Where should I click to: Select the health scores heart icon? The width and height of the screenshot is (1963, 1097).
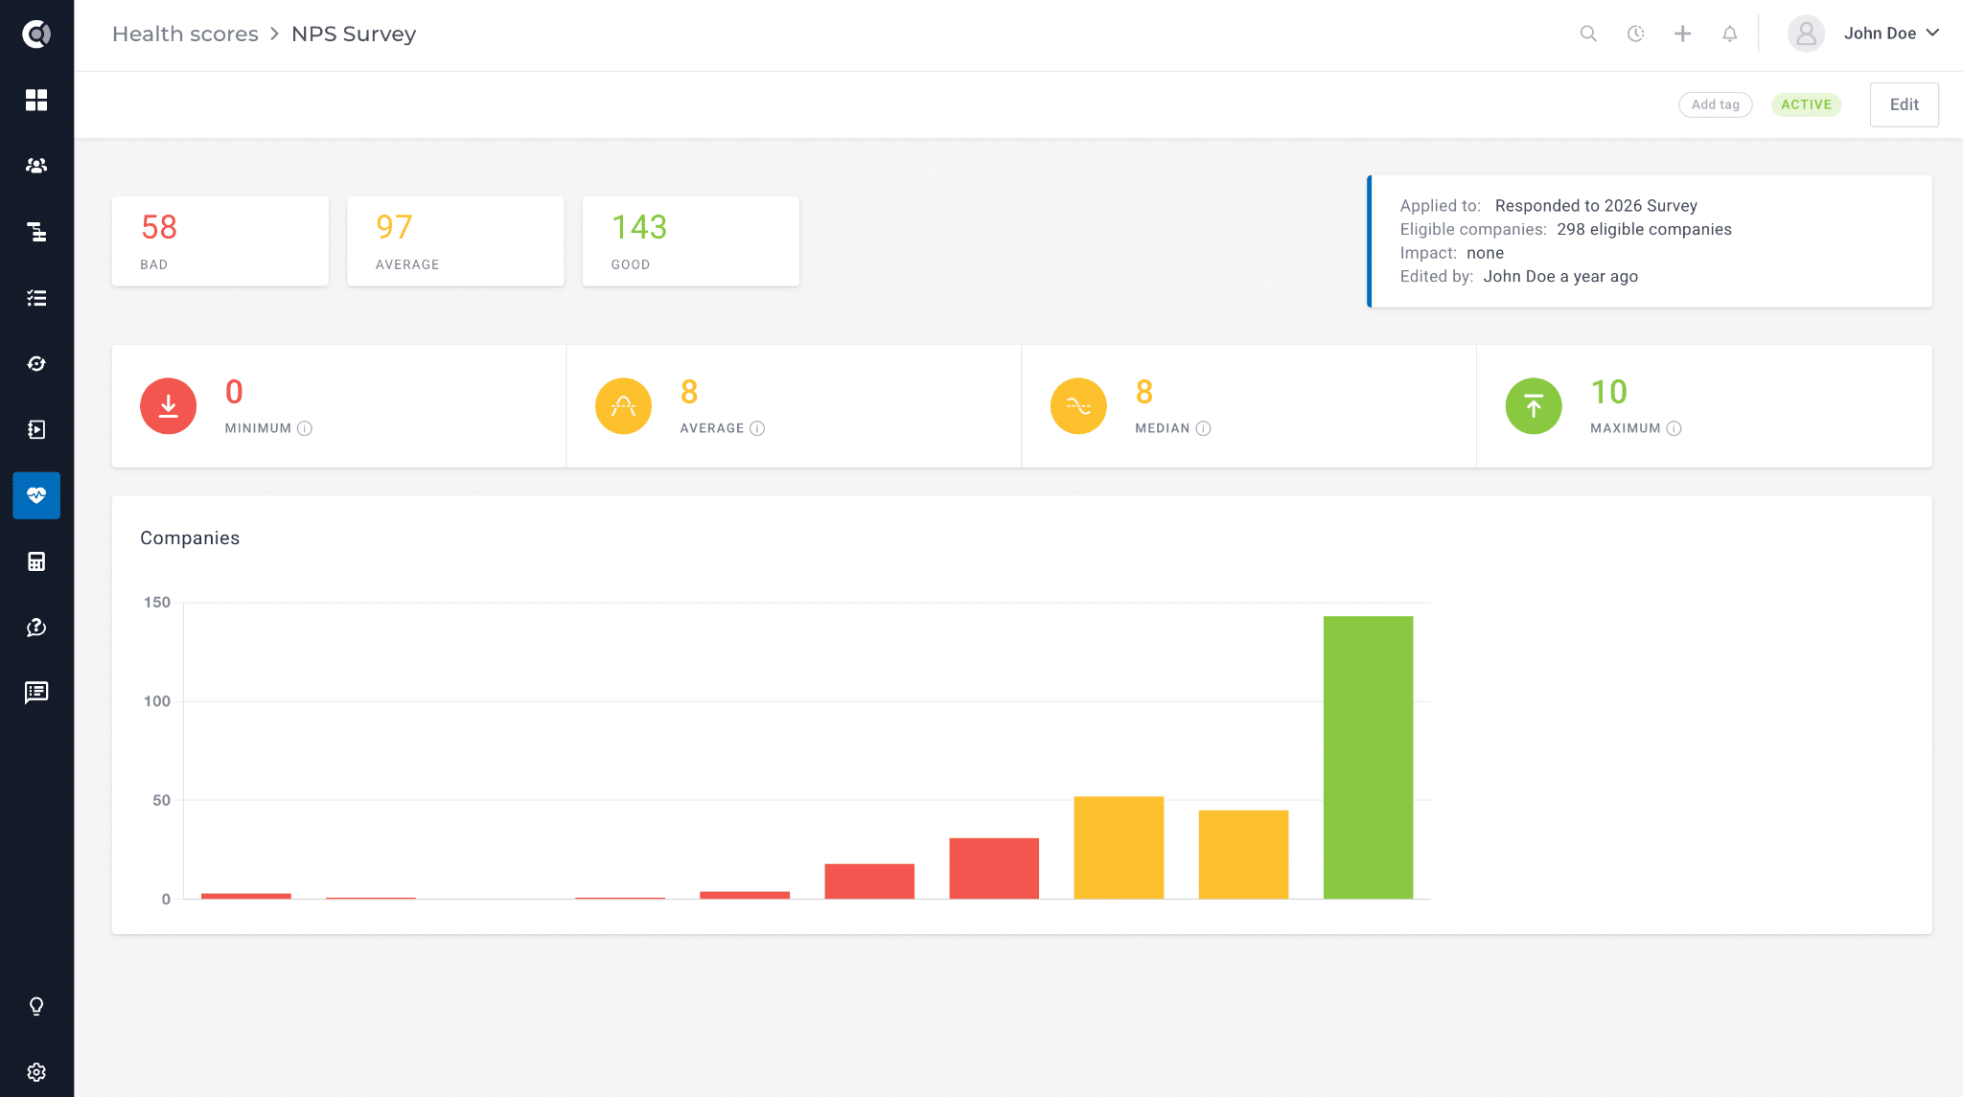pyautogui.click(x=36, y=495)
